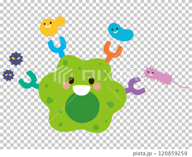Click the smaller dark purple spiky virus
192x157 pixels.
tap(9, 75)
